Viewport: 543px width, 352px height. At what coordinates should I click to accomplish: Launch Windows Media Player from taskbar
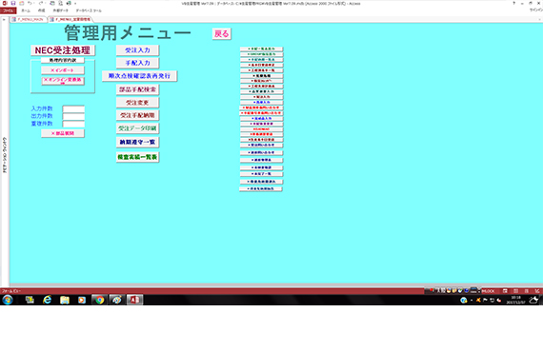click(82, 300)
